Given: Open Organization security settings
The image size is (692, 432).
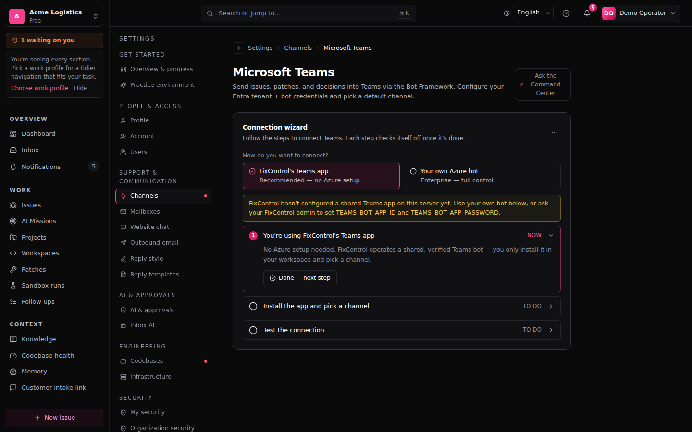Looking at the screenshot, I should click(x=163, y=428).
